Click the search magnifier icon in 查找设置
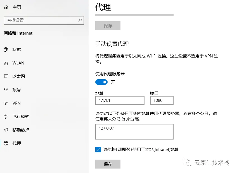The height and width of the screenshot is (173, 237). pos(80,20)
